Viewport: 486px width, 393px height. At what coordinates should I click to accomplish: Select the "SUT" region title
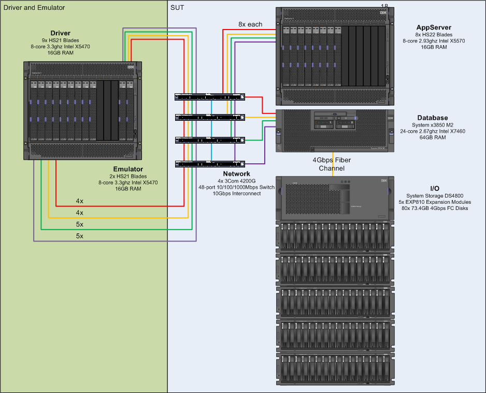(177, 8)
